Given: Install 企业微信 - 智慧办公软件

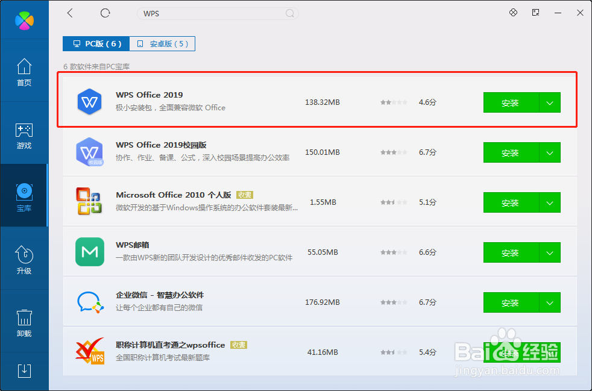Looking at the screenshot, I should (511, 302).
